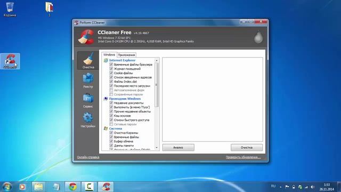Click the cleaner list scrollbar thumb

pos(156,85)
